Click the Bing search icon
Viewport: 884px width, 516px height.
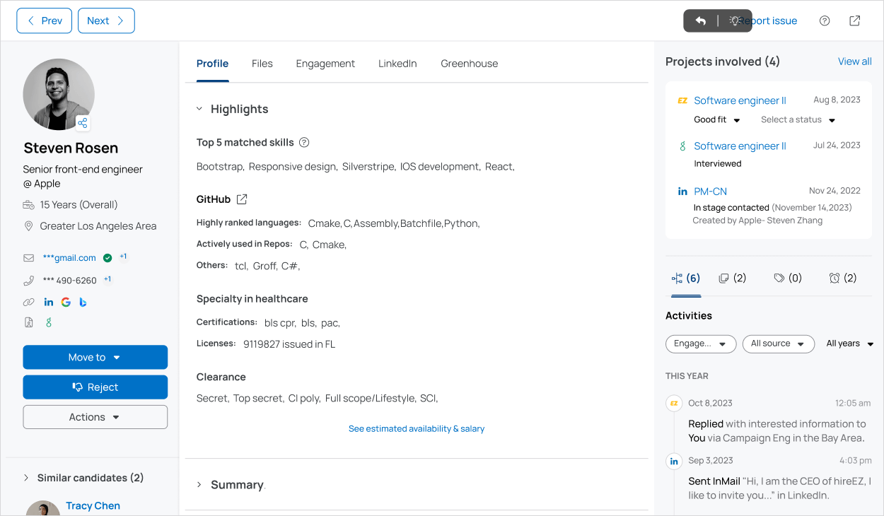83,302
